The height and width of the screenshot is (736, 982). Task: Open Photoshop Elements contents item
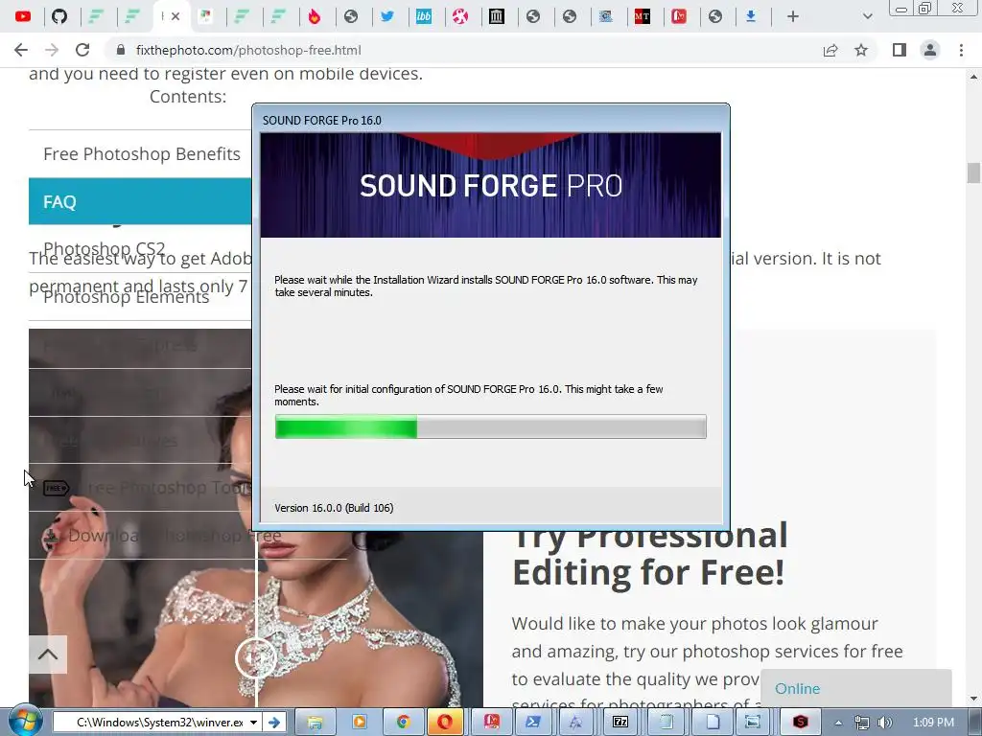[x=126, y=297]
